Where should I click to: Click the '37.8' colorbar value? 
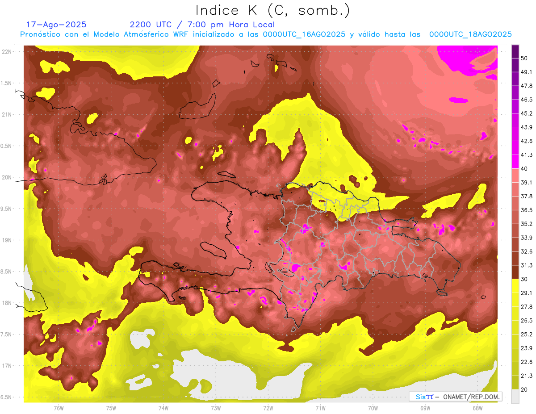click(527, 196)
